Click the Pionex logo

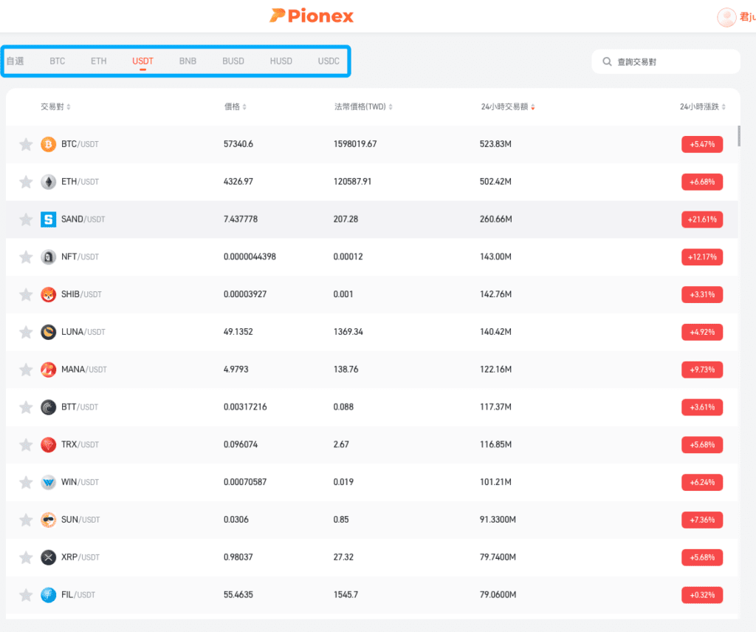(312, 16)
